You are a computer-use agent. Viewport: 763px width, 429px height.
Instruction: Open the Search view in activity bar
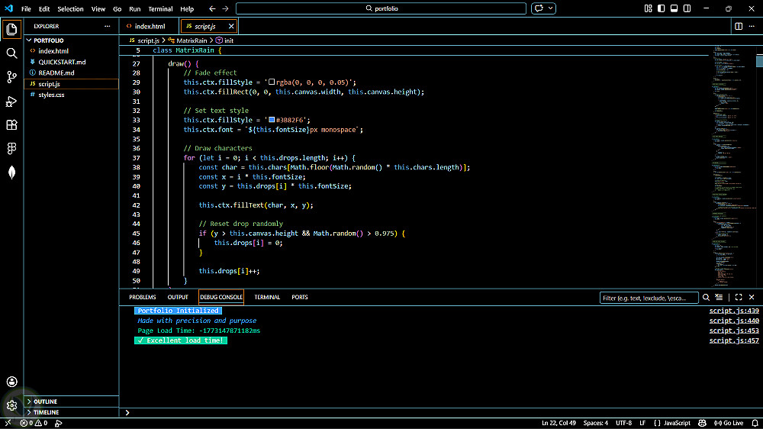pos(11,53)
